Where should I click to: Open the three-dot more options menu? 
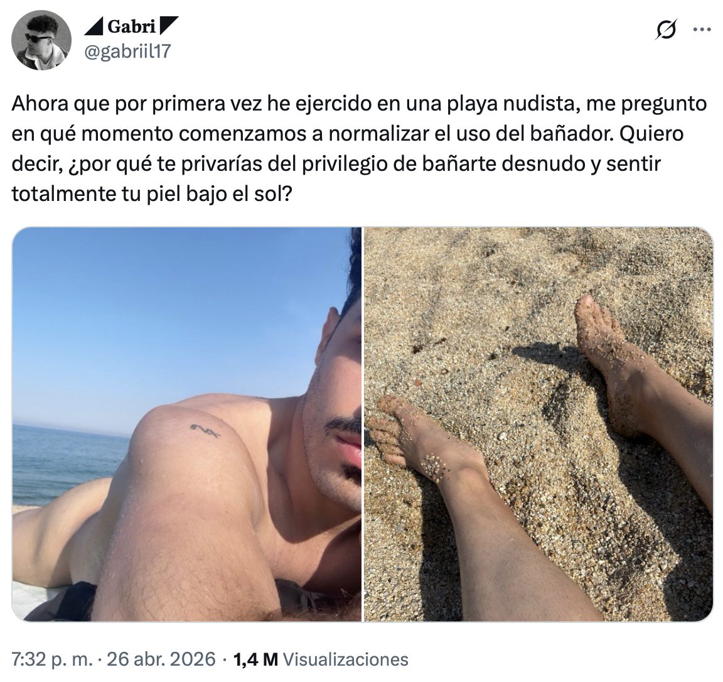tap(702, 30)
